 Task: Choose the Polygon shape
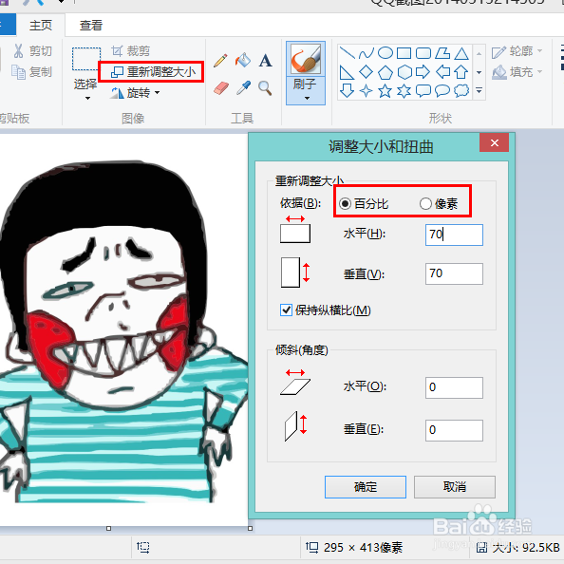pyautogui.click(x=442, y=53)
